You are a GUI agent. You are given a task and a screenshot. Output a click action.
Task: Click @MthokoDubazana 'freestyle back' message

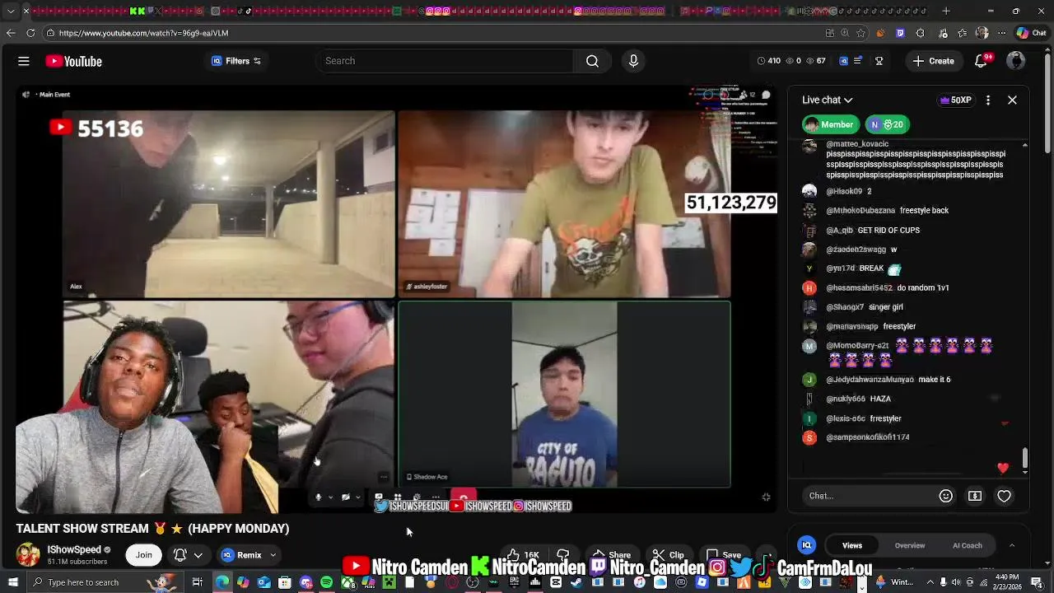coord(888,211)
